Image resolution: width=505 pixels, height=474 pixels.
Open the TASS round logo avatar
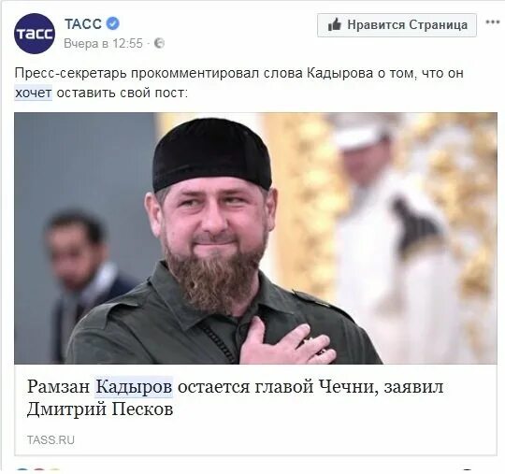pos(35,34)
